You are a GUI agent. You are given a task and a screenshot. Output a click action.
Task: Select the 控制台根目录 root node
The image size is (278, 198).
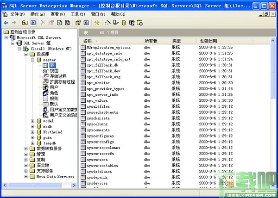(x=23, y=32)
